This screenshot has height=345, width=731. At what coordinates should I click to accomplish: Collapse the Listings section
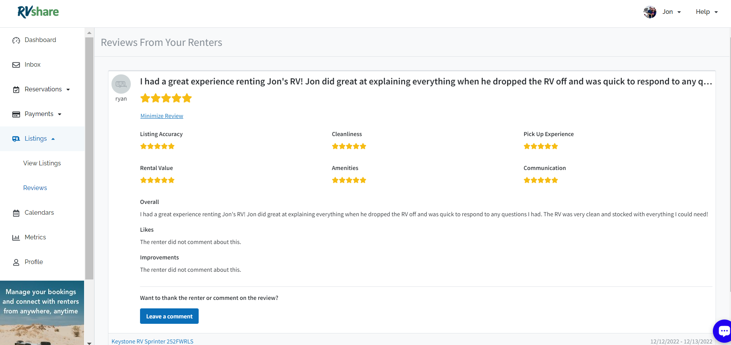[x=53, y=138]
